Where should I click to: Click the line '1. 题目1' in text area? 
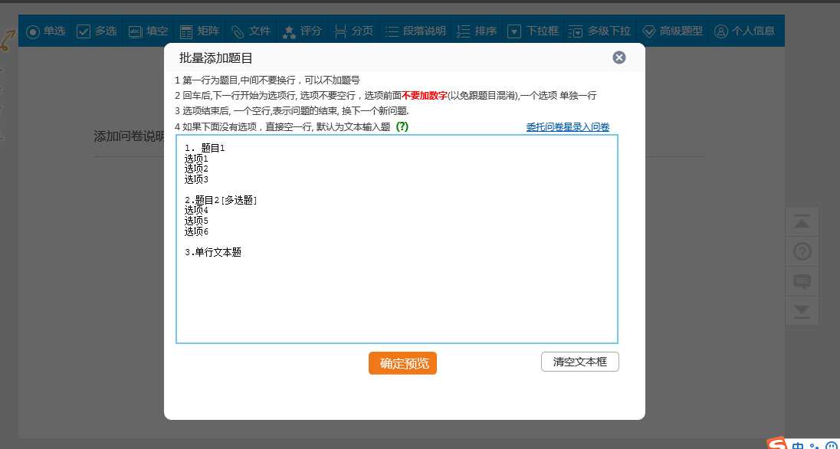[205, 149]
